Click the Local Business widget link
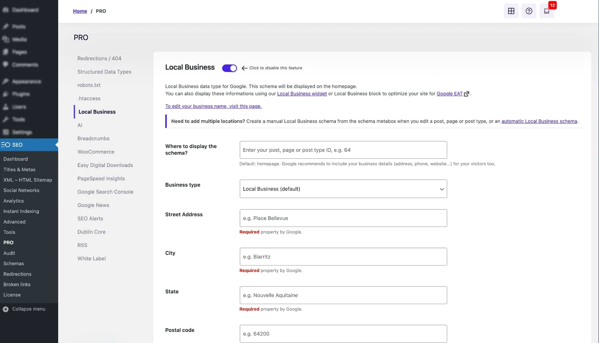The width and height of the screenshot is (599, 343). coord(302,94)
